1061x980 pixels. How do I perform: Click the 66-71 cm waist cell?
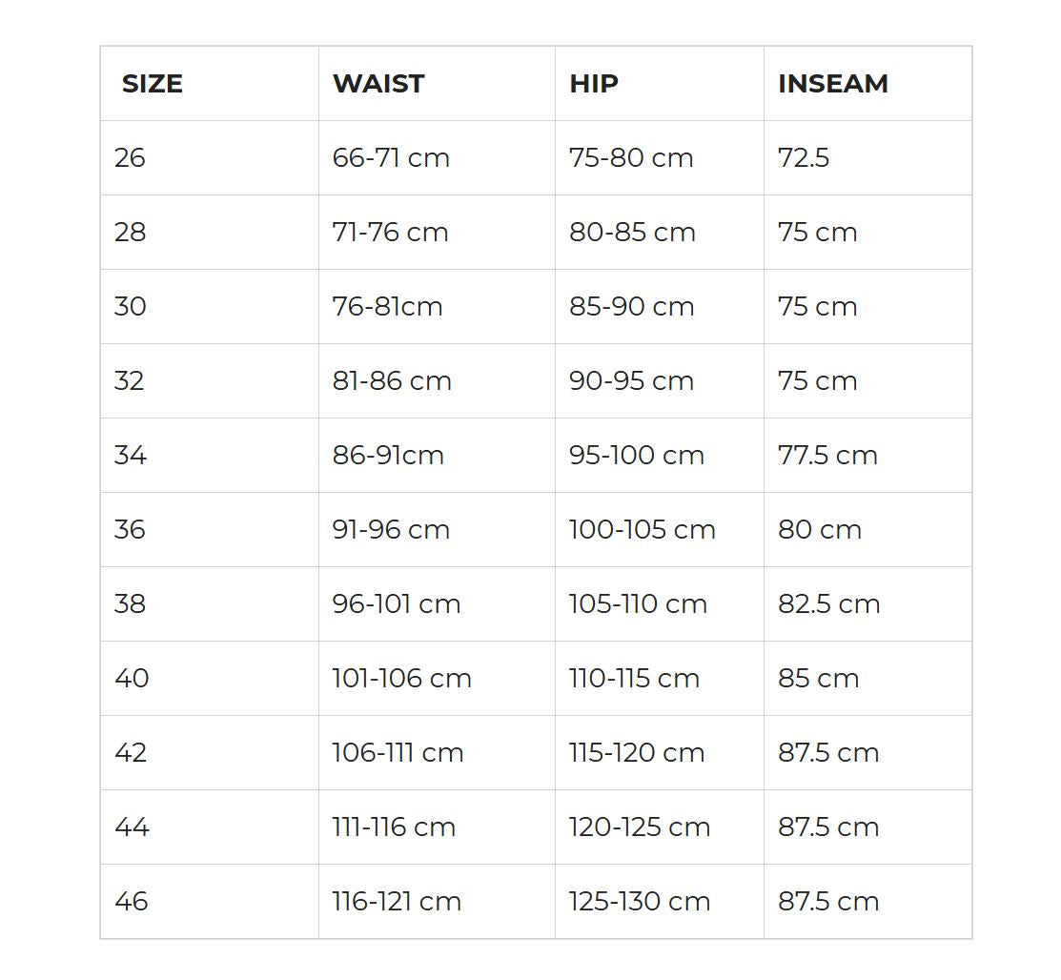point(391,158)
